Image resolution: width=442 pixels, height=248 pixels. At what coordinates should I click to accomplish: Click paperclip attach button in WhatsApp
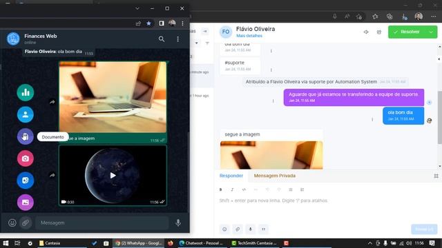26,223
